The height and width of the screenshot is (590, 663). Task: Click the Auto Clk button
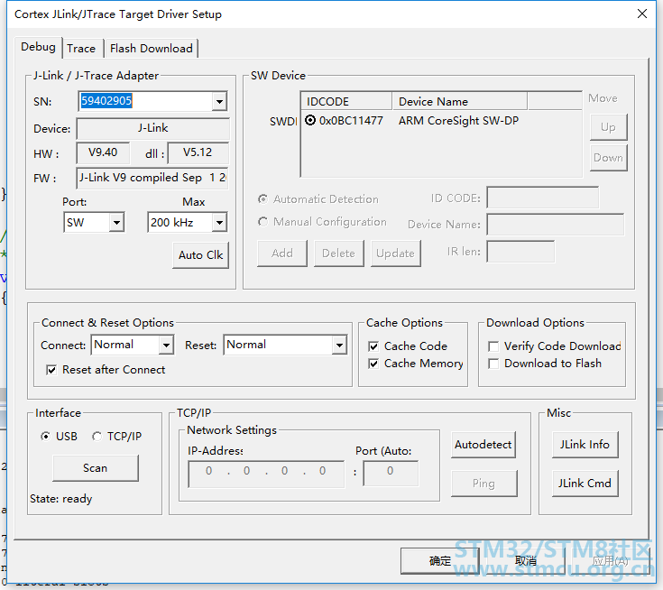(x=201, y=255)
